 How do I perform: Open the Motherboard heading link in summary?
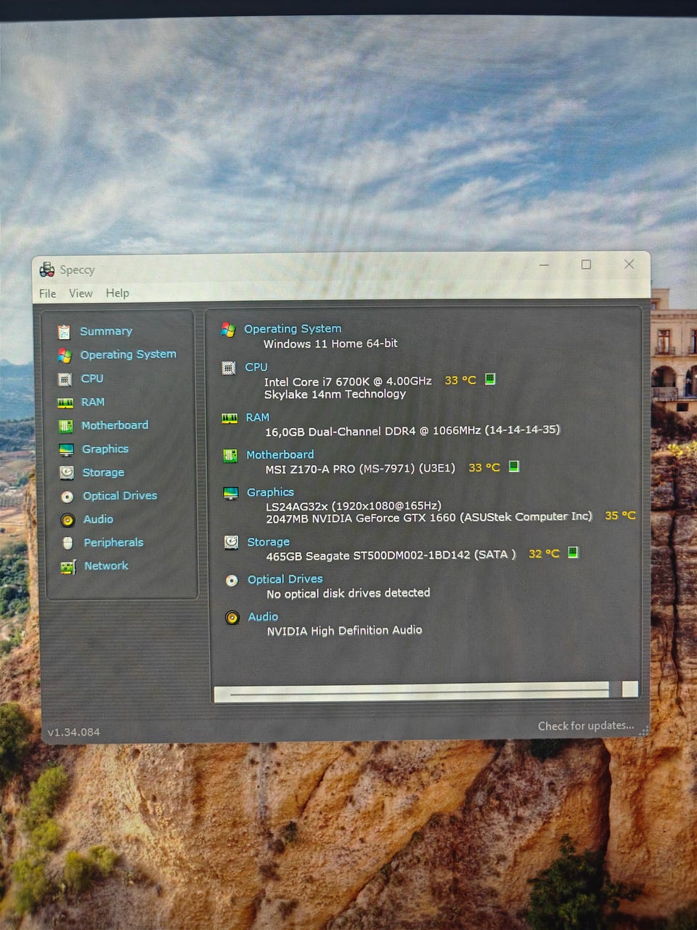pyautogui.click(x=280, y=455)
